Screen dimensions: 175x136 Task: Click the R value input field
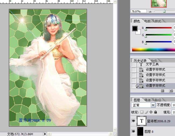pyautogui.click(x=174, y=28)
